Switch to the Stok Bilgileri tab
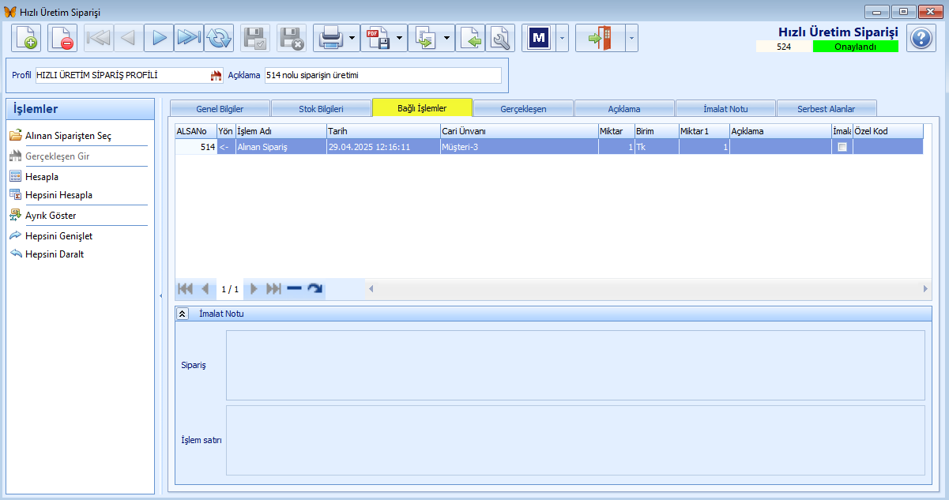 pos(321,109)
